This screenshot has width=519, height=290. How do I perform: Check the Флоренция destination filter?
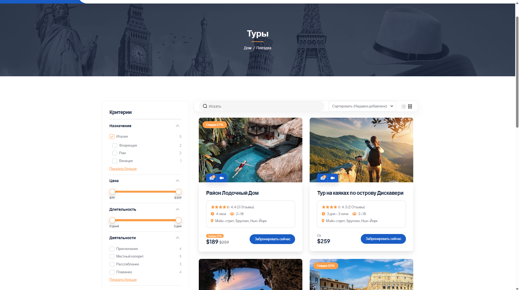point(115,146)
